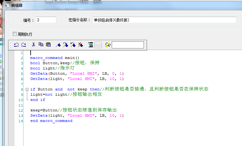Click the Redo arrow icon
Viewport: 242px width, 146px height.
tap(24, 45)
